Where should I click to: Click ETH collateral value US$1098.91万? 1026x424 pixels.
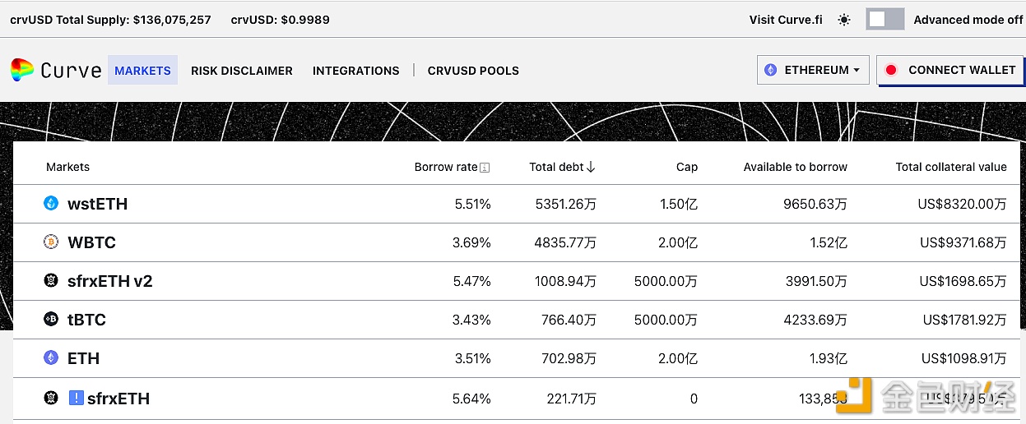963,358
